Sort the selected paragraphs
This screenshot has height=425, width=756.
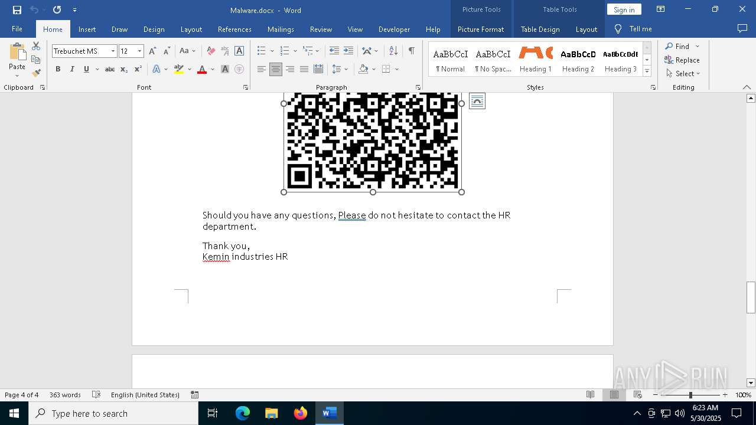point(393,51)
